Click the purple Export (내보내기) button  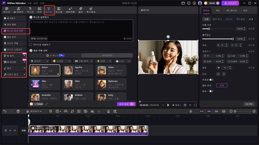tap(230, 3)
